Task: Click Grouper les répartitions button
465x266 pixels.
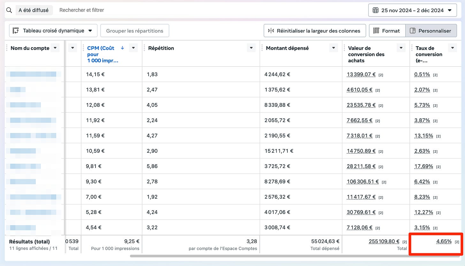Action: (135, 31)
